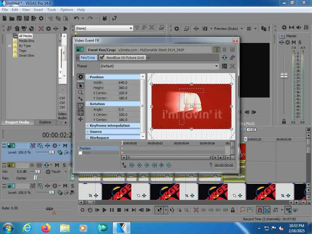
Task: Open project Properties gear in main toolbar
Action: (41, 18)
